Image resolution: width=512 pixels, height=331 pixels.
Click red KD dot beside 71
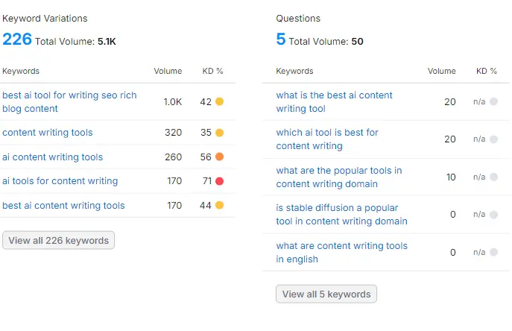point(219,181)
